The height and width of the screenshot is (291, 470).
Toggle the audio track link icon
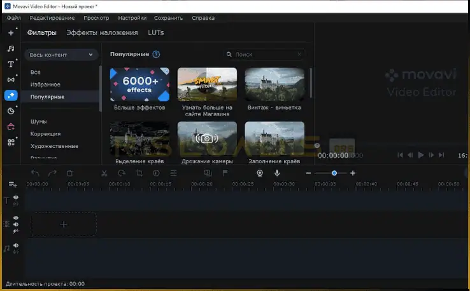coord(16,252)
